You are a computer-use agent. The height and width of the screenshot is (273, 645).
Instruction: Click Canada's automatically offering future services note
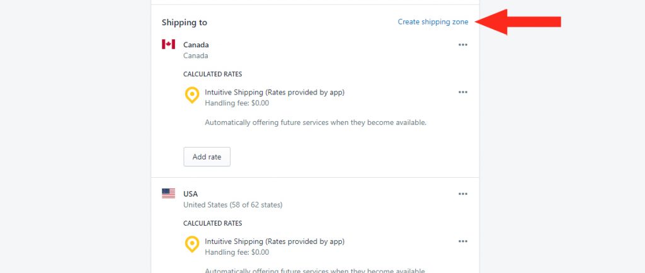pos(316,122)
